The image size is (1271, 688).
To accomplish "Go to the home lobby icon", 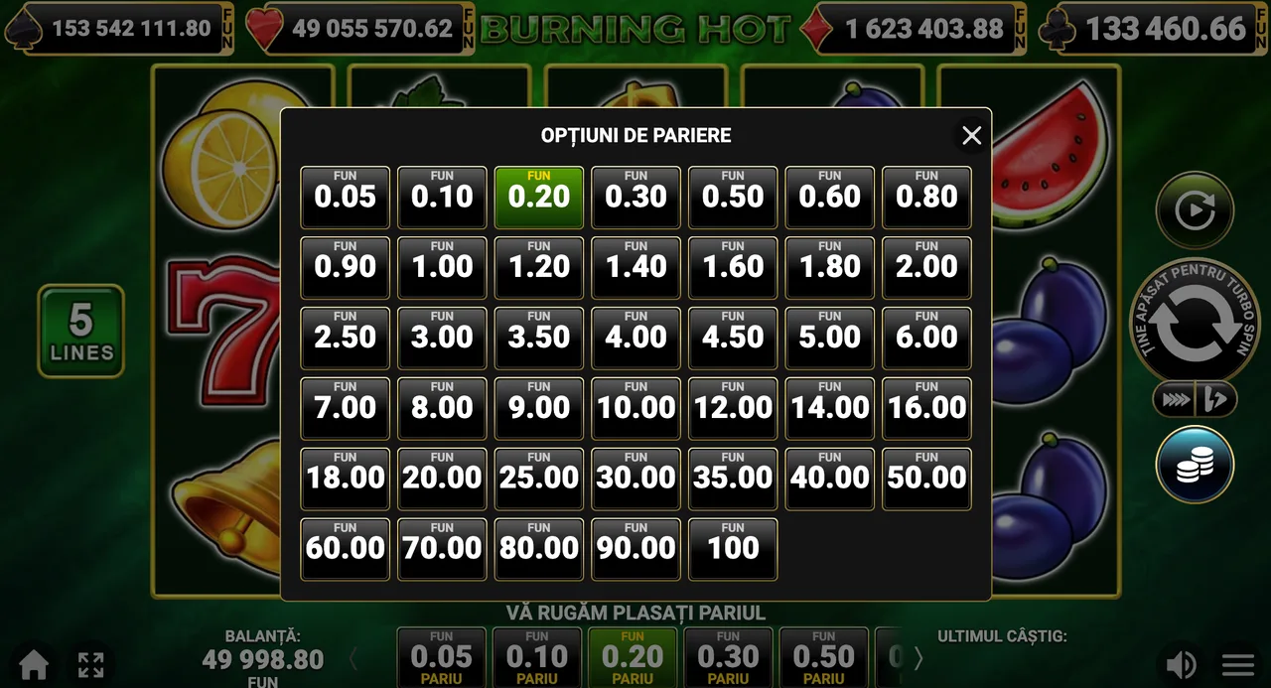I will tap(34, 663).
